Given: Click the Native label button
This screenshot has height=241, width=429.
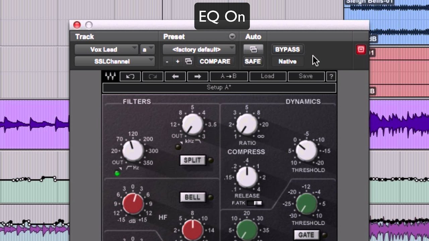Looking at the screenshot, I should click(x=287, y=62).
